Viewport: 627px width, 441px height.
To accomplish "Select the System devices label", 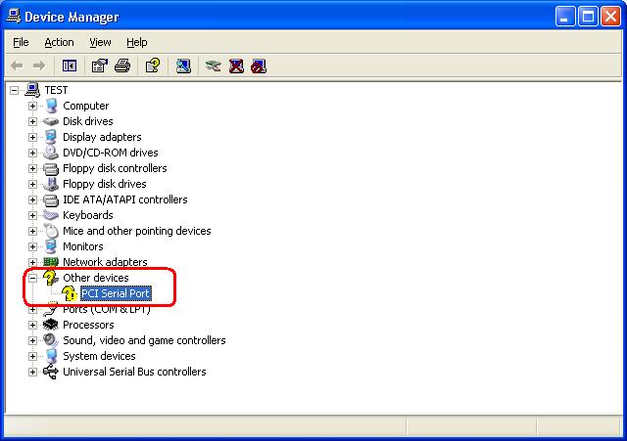I will [99, 356].
